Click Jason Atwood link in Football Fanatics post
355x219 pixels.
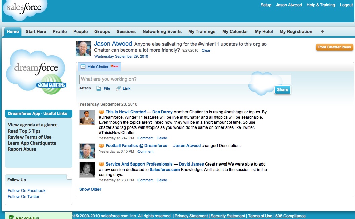point(187,146)
